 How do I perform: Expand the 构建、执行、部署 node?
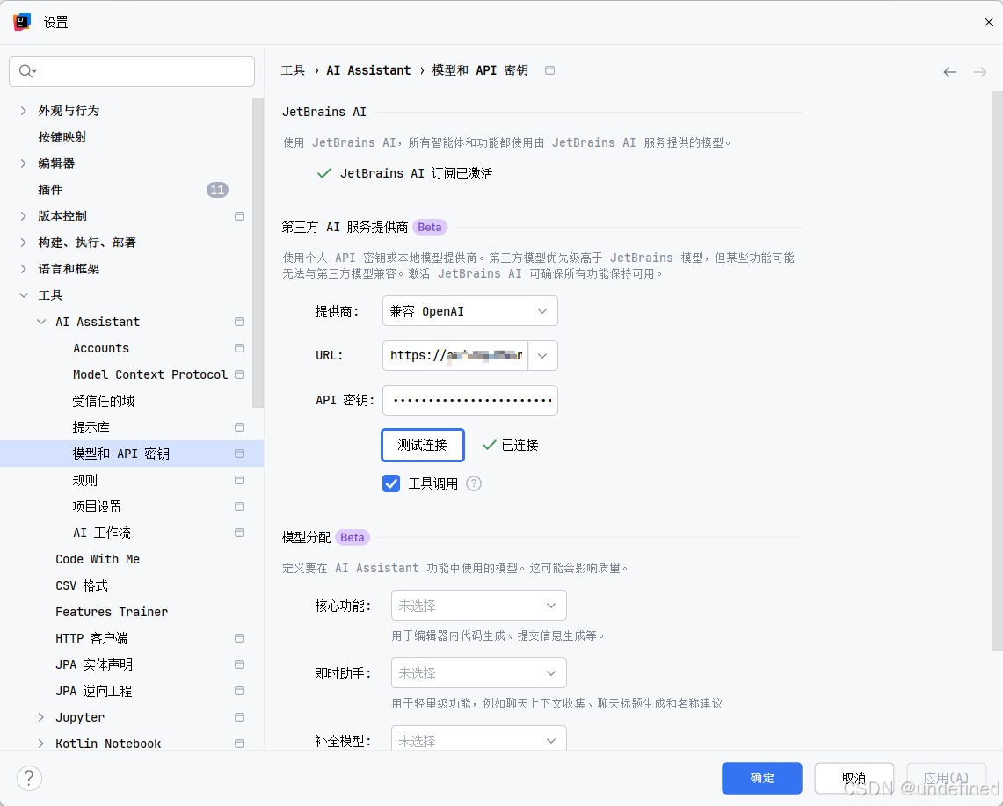[23, 243]
